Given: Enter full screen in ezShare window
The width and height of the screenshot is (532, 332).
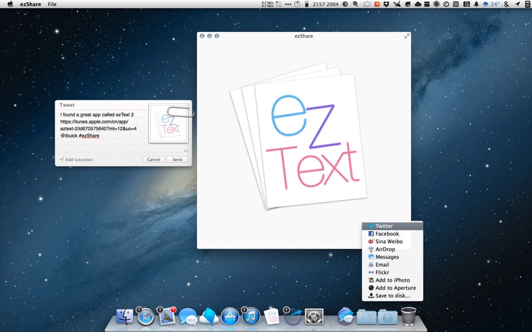Looking at the screenshot, I should (x=407, y=37).
